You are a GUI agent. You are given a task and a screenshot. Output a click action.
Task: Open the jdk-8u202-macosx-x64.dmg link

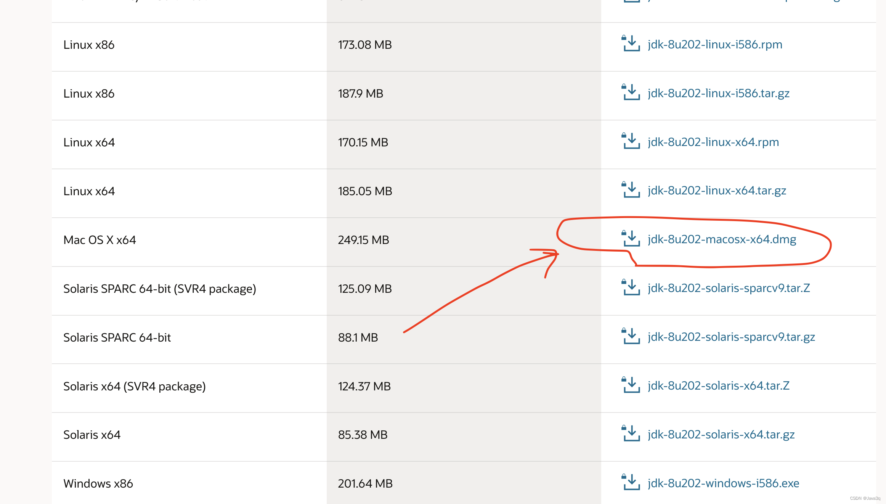pyautogui.click(x=722, y=239)
